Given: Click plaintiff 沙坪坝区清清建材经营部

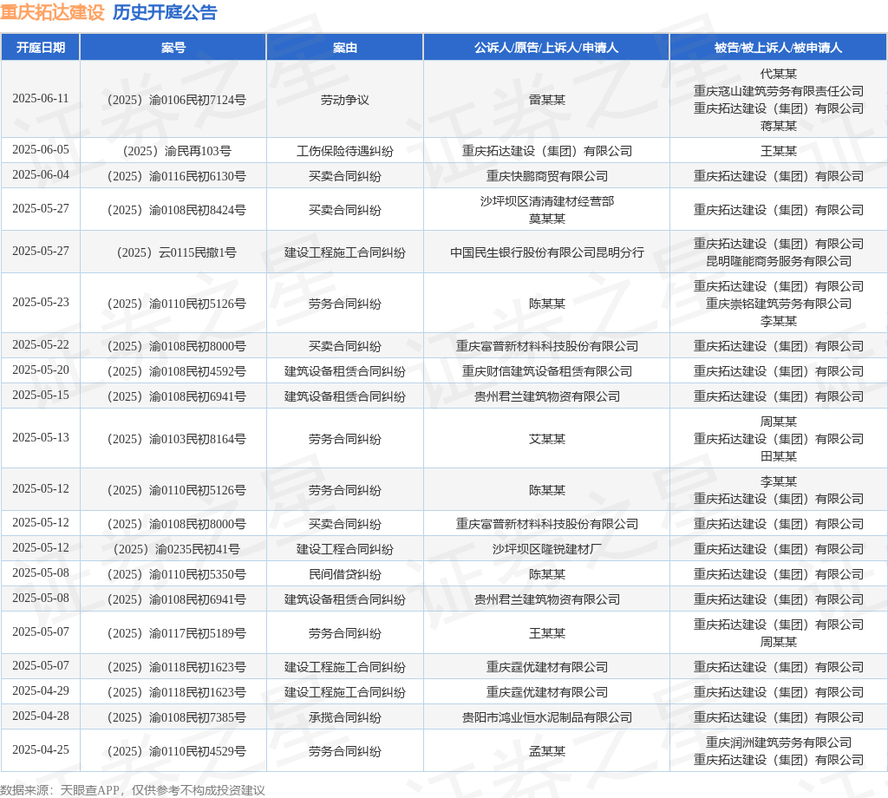Looking at the screenshot, I should [x=547, y=201].
